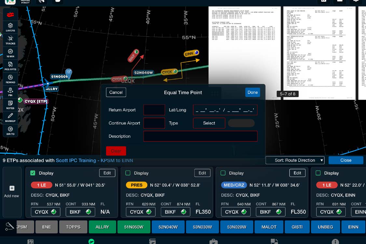Check Display for 1 LE CYQX, EINN card

[318, 173]
